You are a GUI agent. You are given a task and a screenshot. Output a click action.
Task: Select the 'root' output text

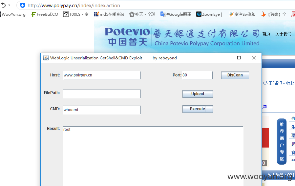(x=67, y=129)
